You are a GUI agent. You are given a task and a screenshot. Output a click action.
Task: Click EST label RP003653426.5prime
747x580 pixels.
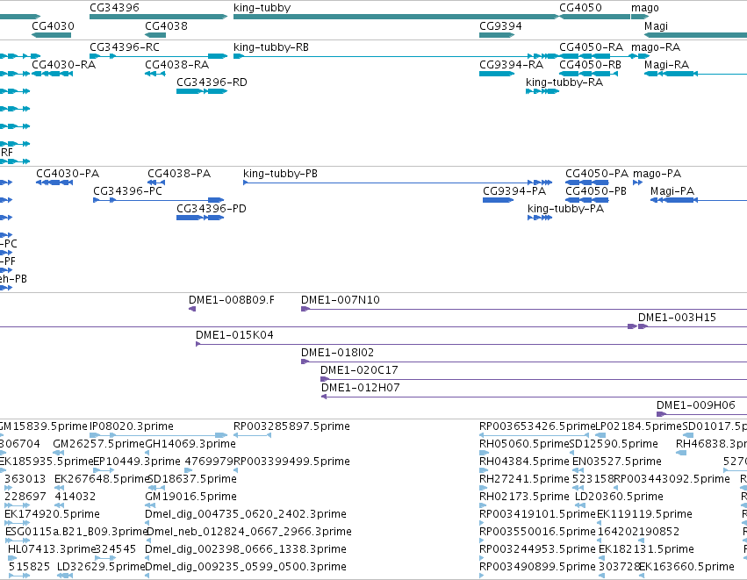[537, 426]
